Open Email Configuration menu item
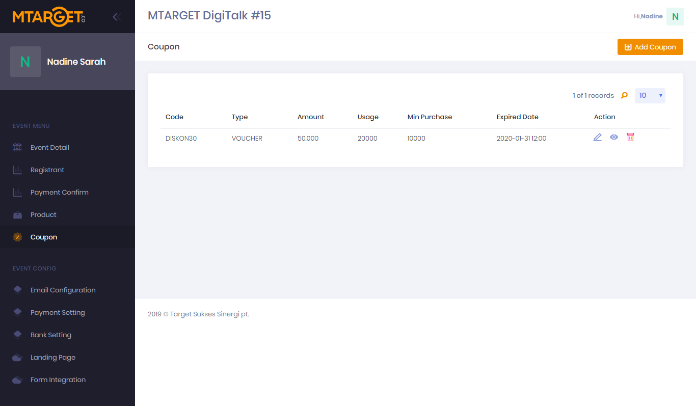Screen dimensions: 696x406 (x=67, y=290)
